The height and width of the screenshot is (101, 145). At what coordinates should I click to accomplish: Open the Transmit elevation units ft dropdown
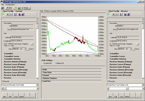click(x=25, y=49)
